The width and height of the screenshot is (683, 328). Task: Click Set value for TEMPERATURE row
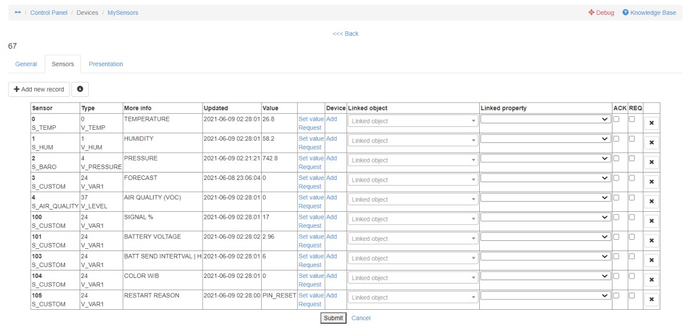(x=311, y=119)
